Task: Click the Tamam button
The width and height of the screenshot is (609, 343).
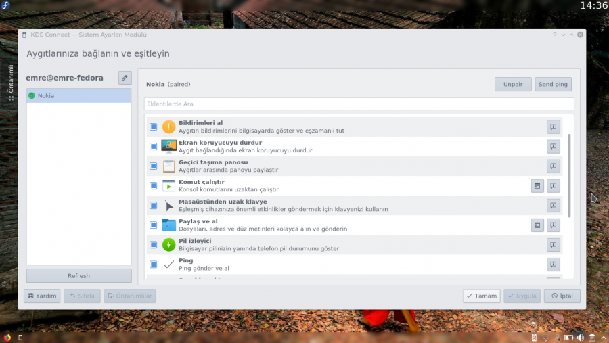Action: pos(481,296)
